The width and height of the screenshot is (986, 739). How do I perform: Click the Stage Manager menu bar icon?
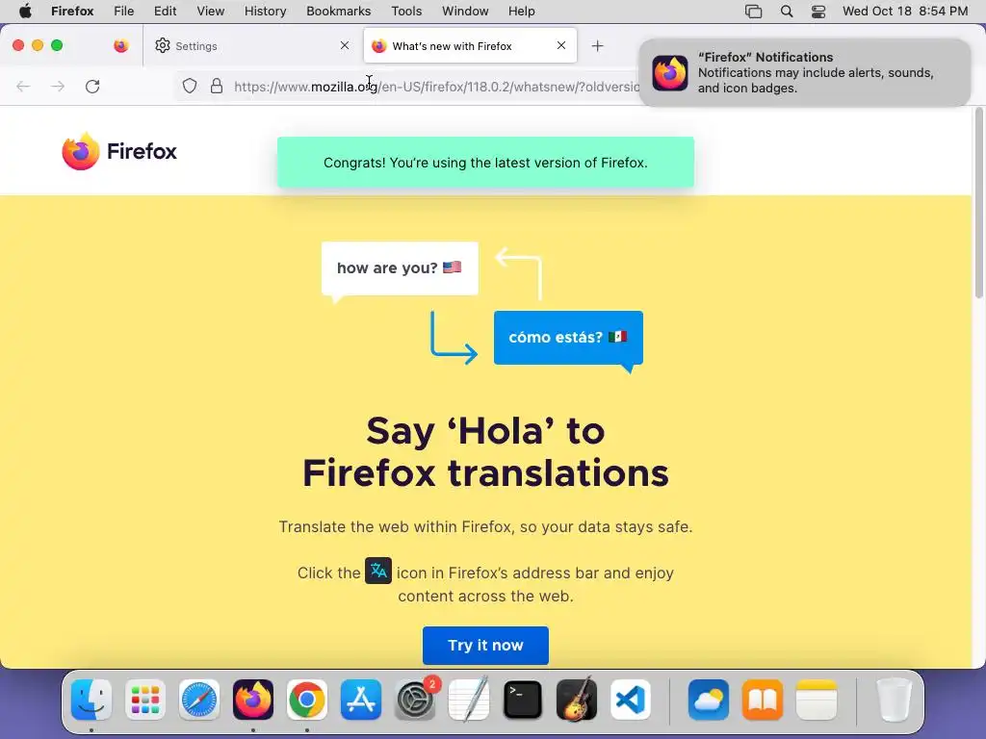tap(753, 12)
